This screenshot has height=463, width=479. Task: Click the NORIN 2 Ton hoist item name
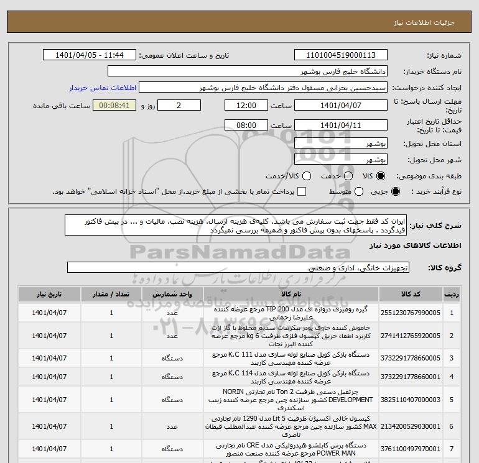pos(291,400)
